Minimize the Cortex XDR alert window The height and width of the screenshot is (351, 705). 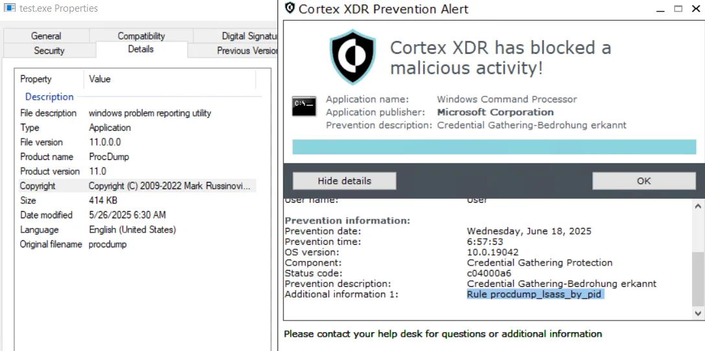(x=659, y=9)
